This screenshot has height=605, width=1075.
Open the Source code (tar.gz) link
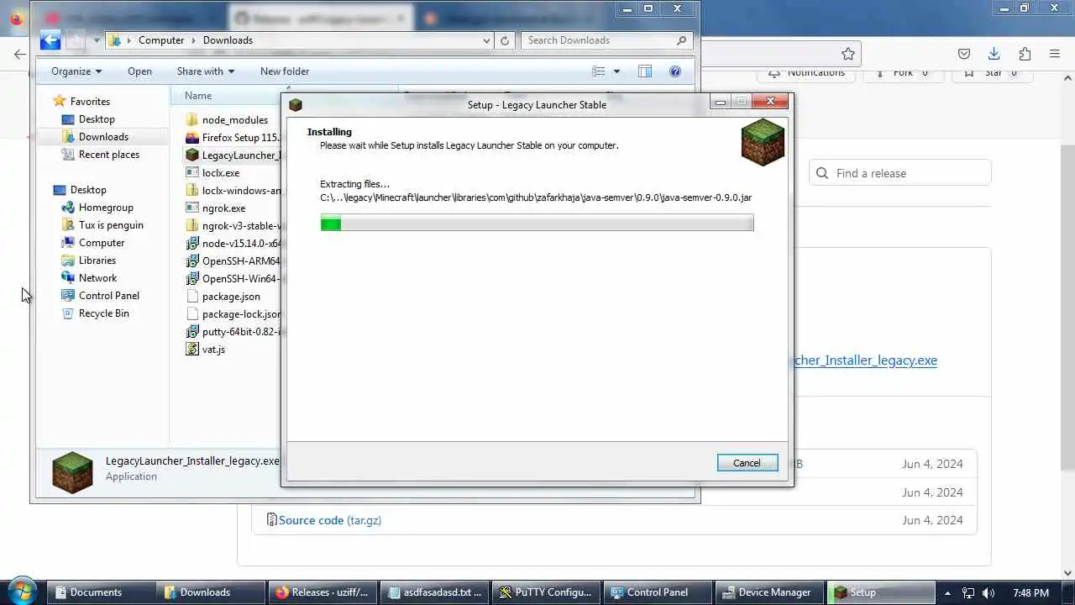click(330, 520)
